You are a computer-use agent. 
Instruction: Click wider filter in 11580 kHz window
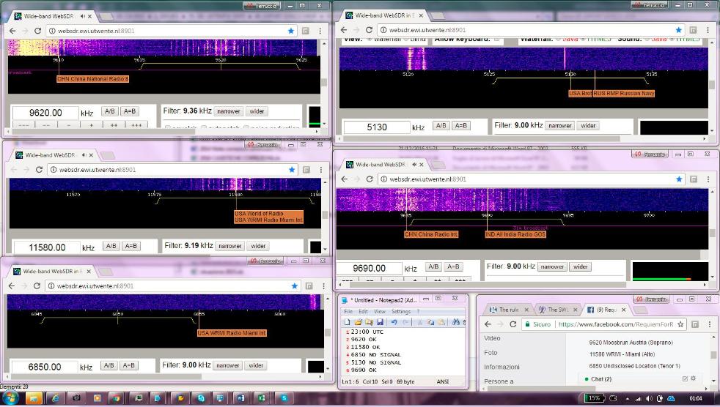[258, 246]
